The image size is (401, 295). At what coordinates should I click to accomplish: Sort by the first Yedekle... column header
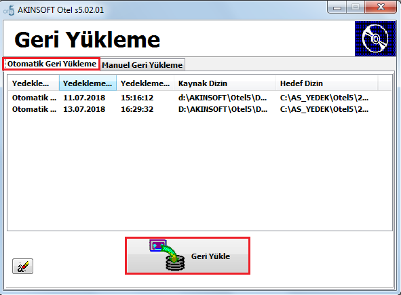[34, 83]
